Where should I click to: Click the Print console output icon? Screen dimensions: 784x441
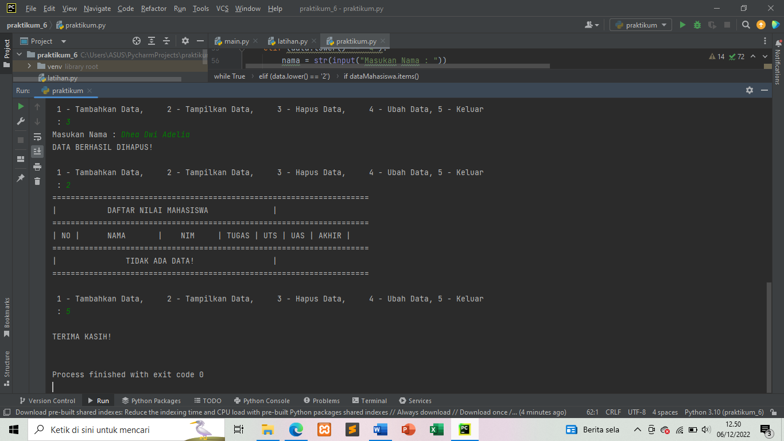(x=37, y=166)
